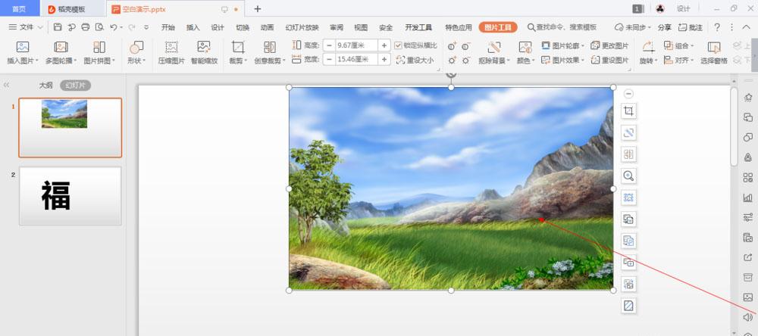Open the Start (开始) ribbon tab

(168, 27)
